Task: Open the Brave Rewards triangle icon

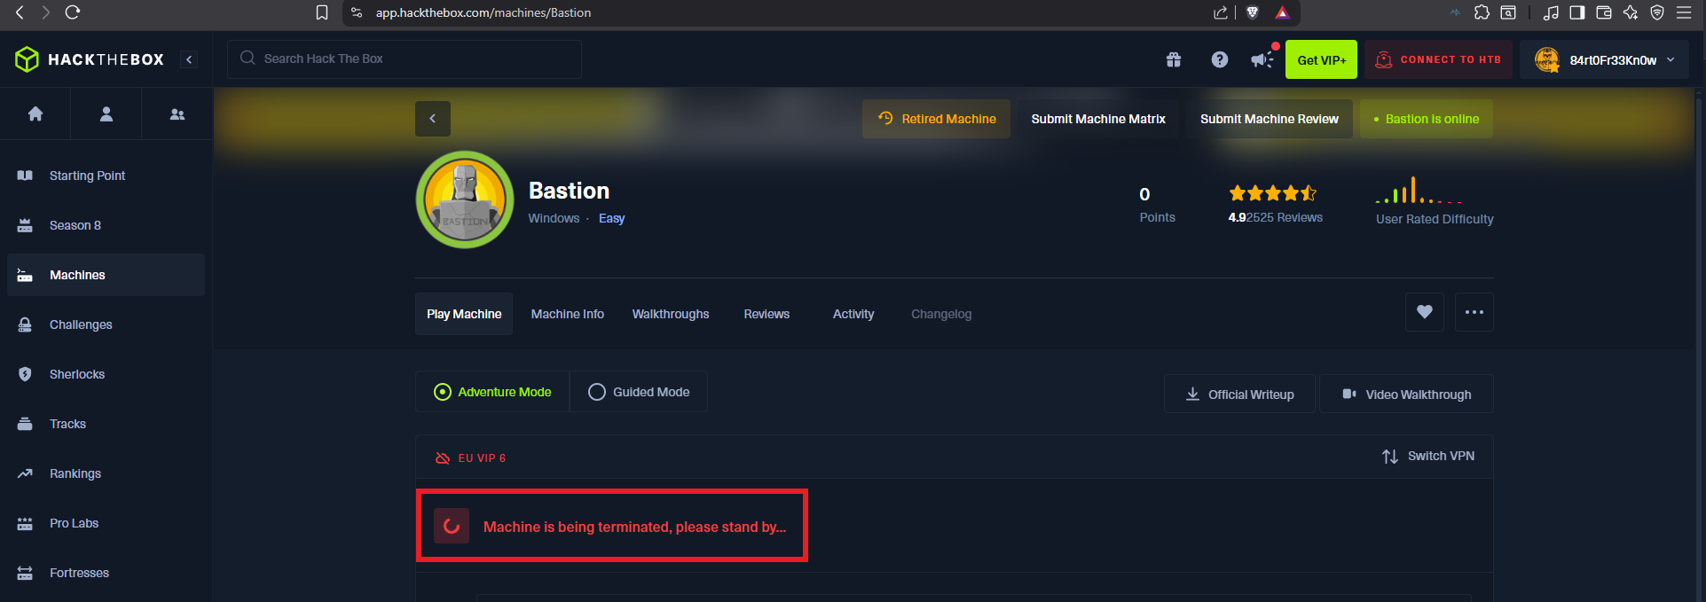Action: 1283,12
